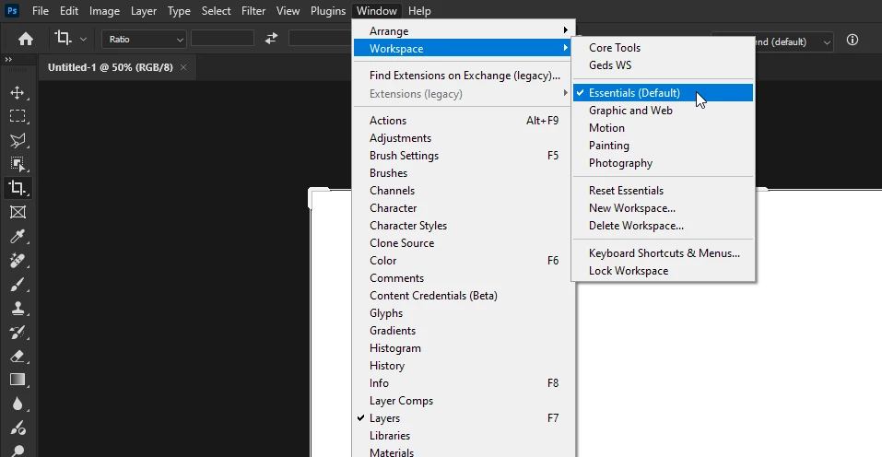Choose Delete Workspace...
The width and height of the screenshot is (882, 457).
pyautogui.click(x=663, y=226)
